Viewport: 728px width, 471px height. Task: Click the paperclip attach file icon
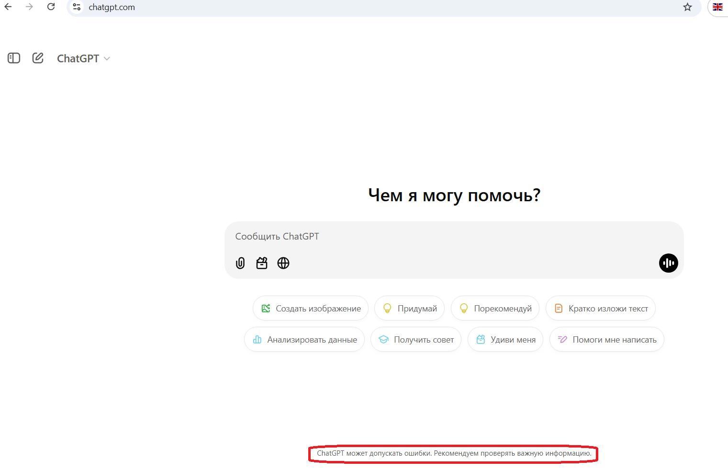(x=240, y=263)
